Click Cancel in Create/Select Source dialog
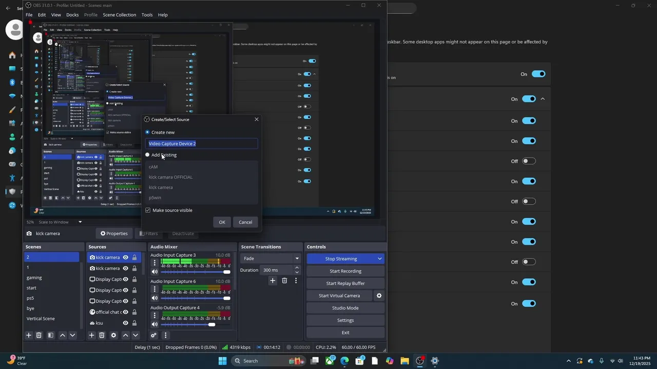 coord(245,222)
